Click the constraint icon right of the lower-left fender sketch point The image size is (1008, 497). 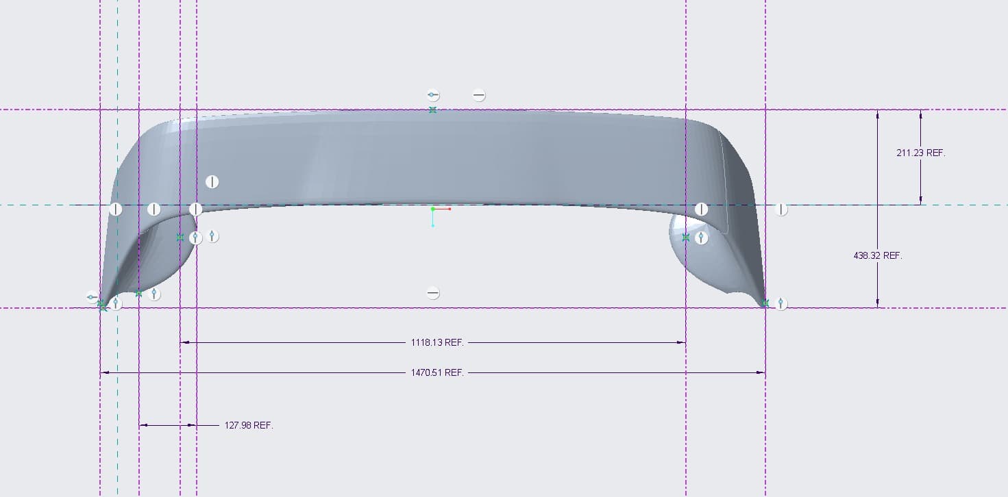tap(155, 294)
